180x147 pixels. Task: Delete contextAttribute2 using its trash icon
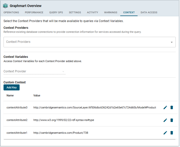click(172, 120)
